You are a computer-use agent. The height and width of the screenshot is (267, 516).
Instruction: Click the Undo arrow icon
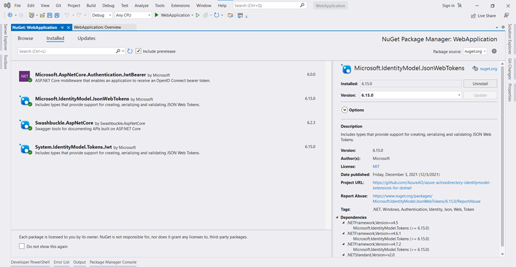[67, 15]
